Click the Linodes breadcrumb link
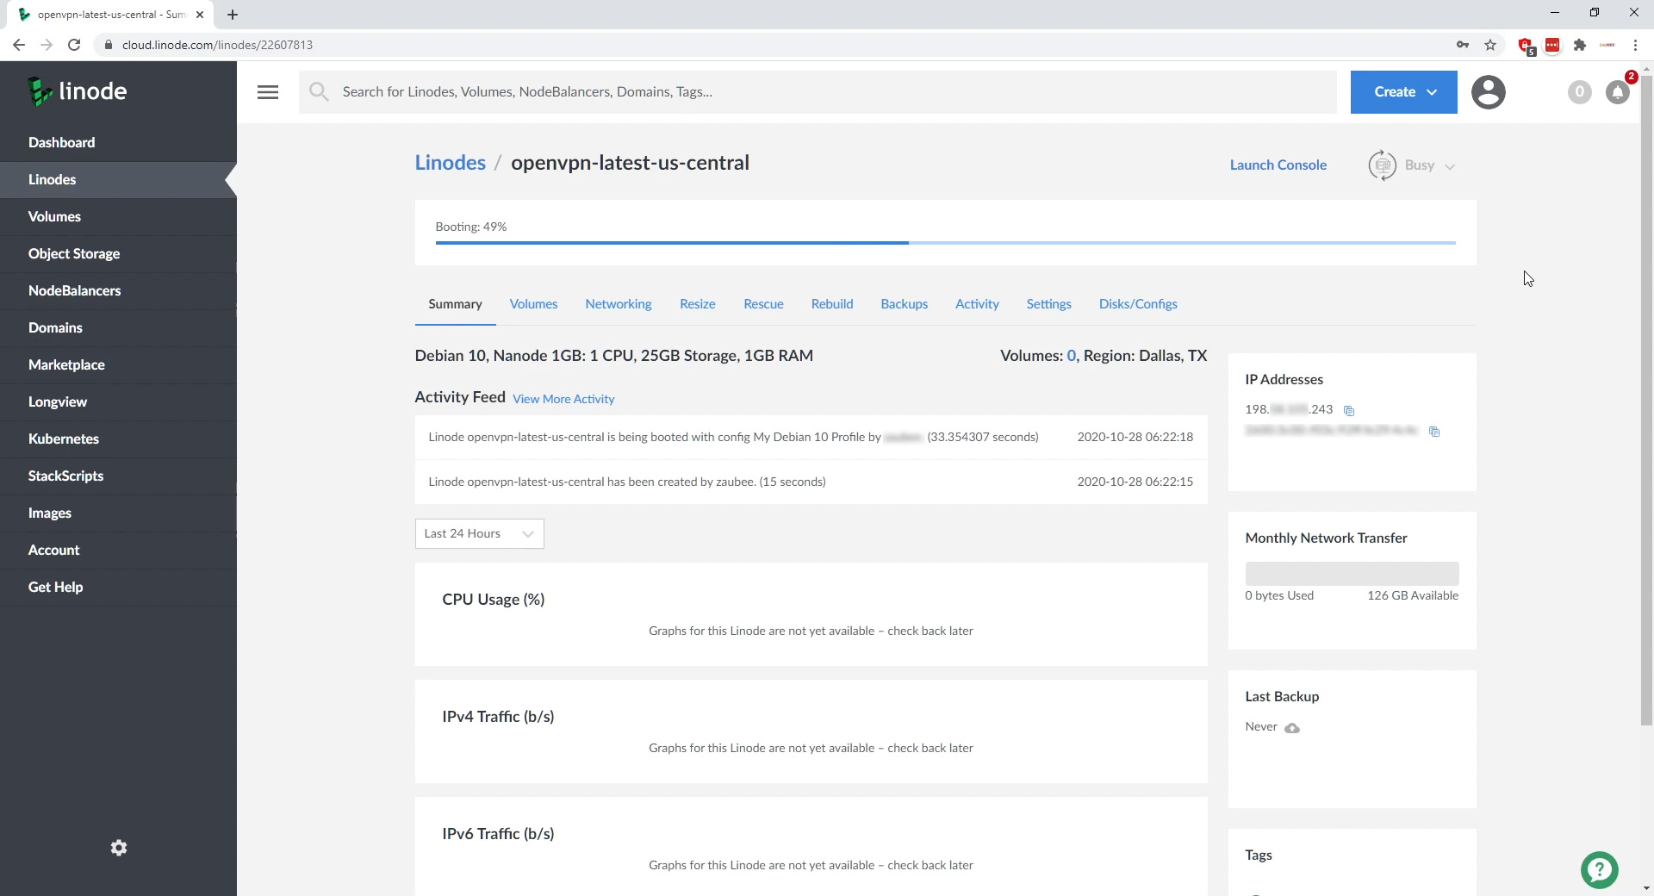1654x896 pixels. coord(450,163)
